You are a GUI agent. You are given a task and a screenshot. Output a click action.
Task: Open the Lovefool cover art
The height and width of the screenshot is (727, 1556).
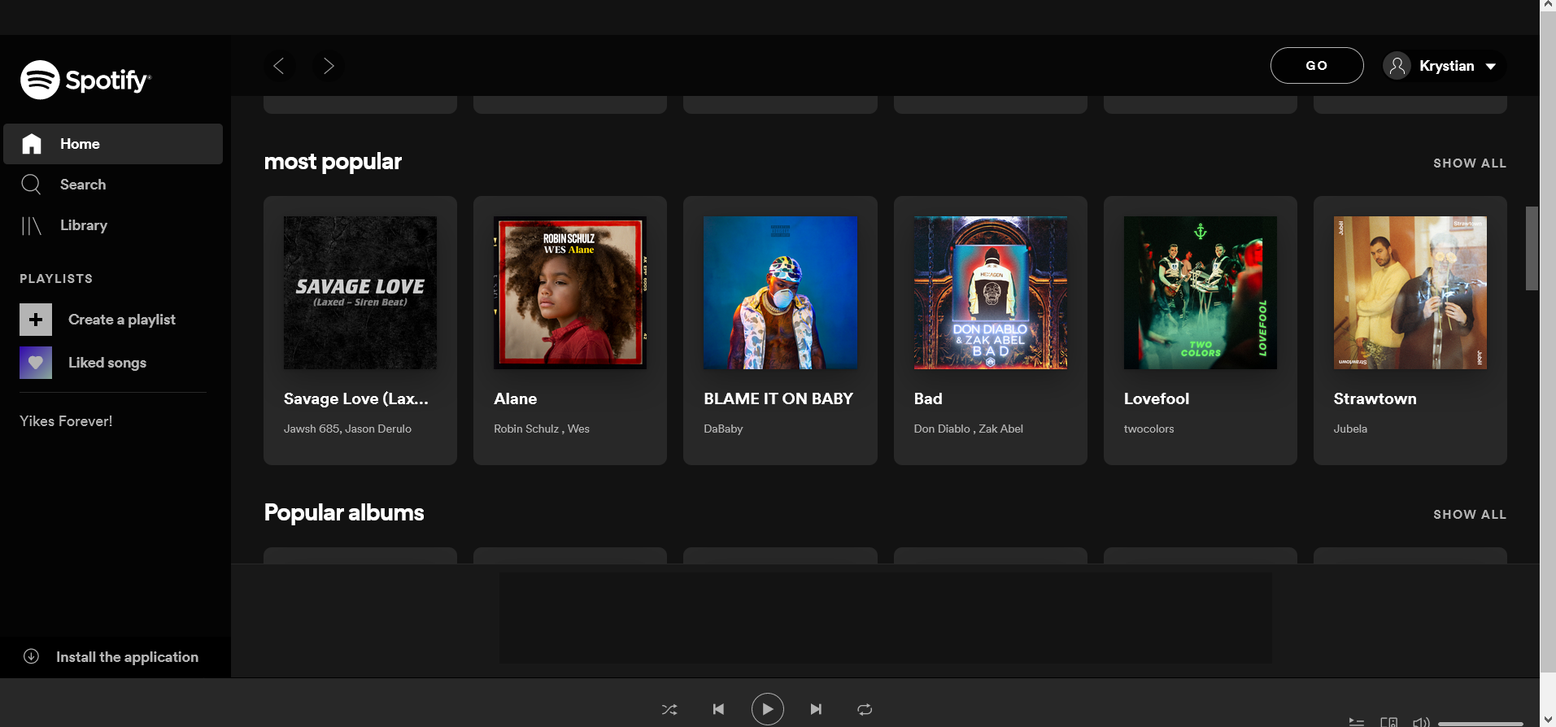[x=1200, y=293]
